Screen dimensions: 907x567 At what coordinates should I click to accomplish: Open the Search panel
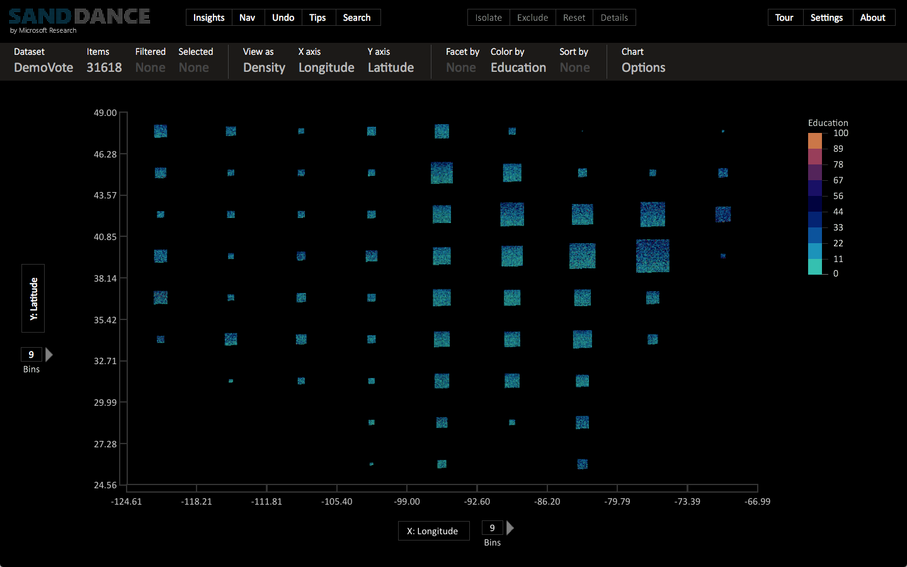357,18
